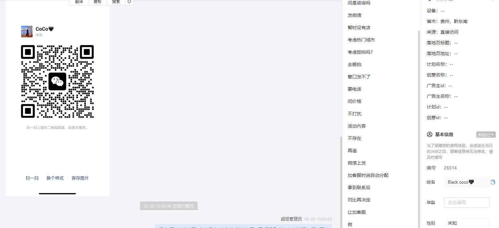The height and width of the screenshot is (228, 499).
Task: Click the WeChat logo in the QR code
Action: pos(57,81)
